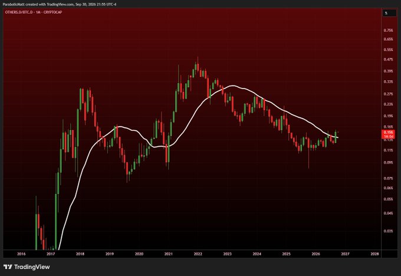Screen dimensions: 401x276
Task: Click the 2019 label on the time axis
Action: [110, 254]
